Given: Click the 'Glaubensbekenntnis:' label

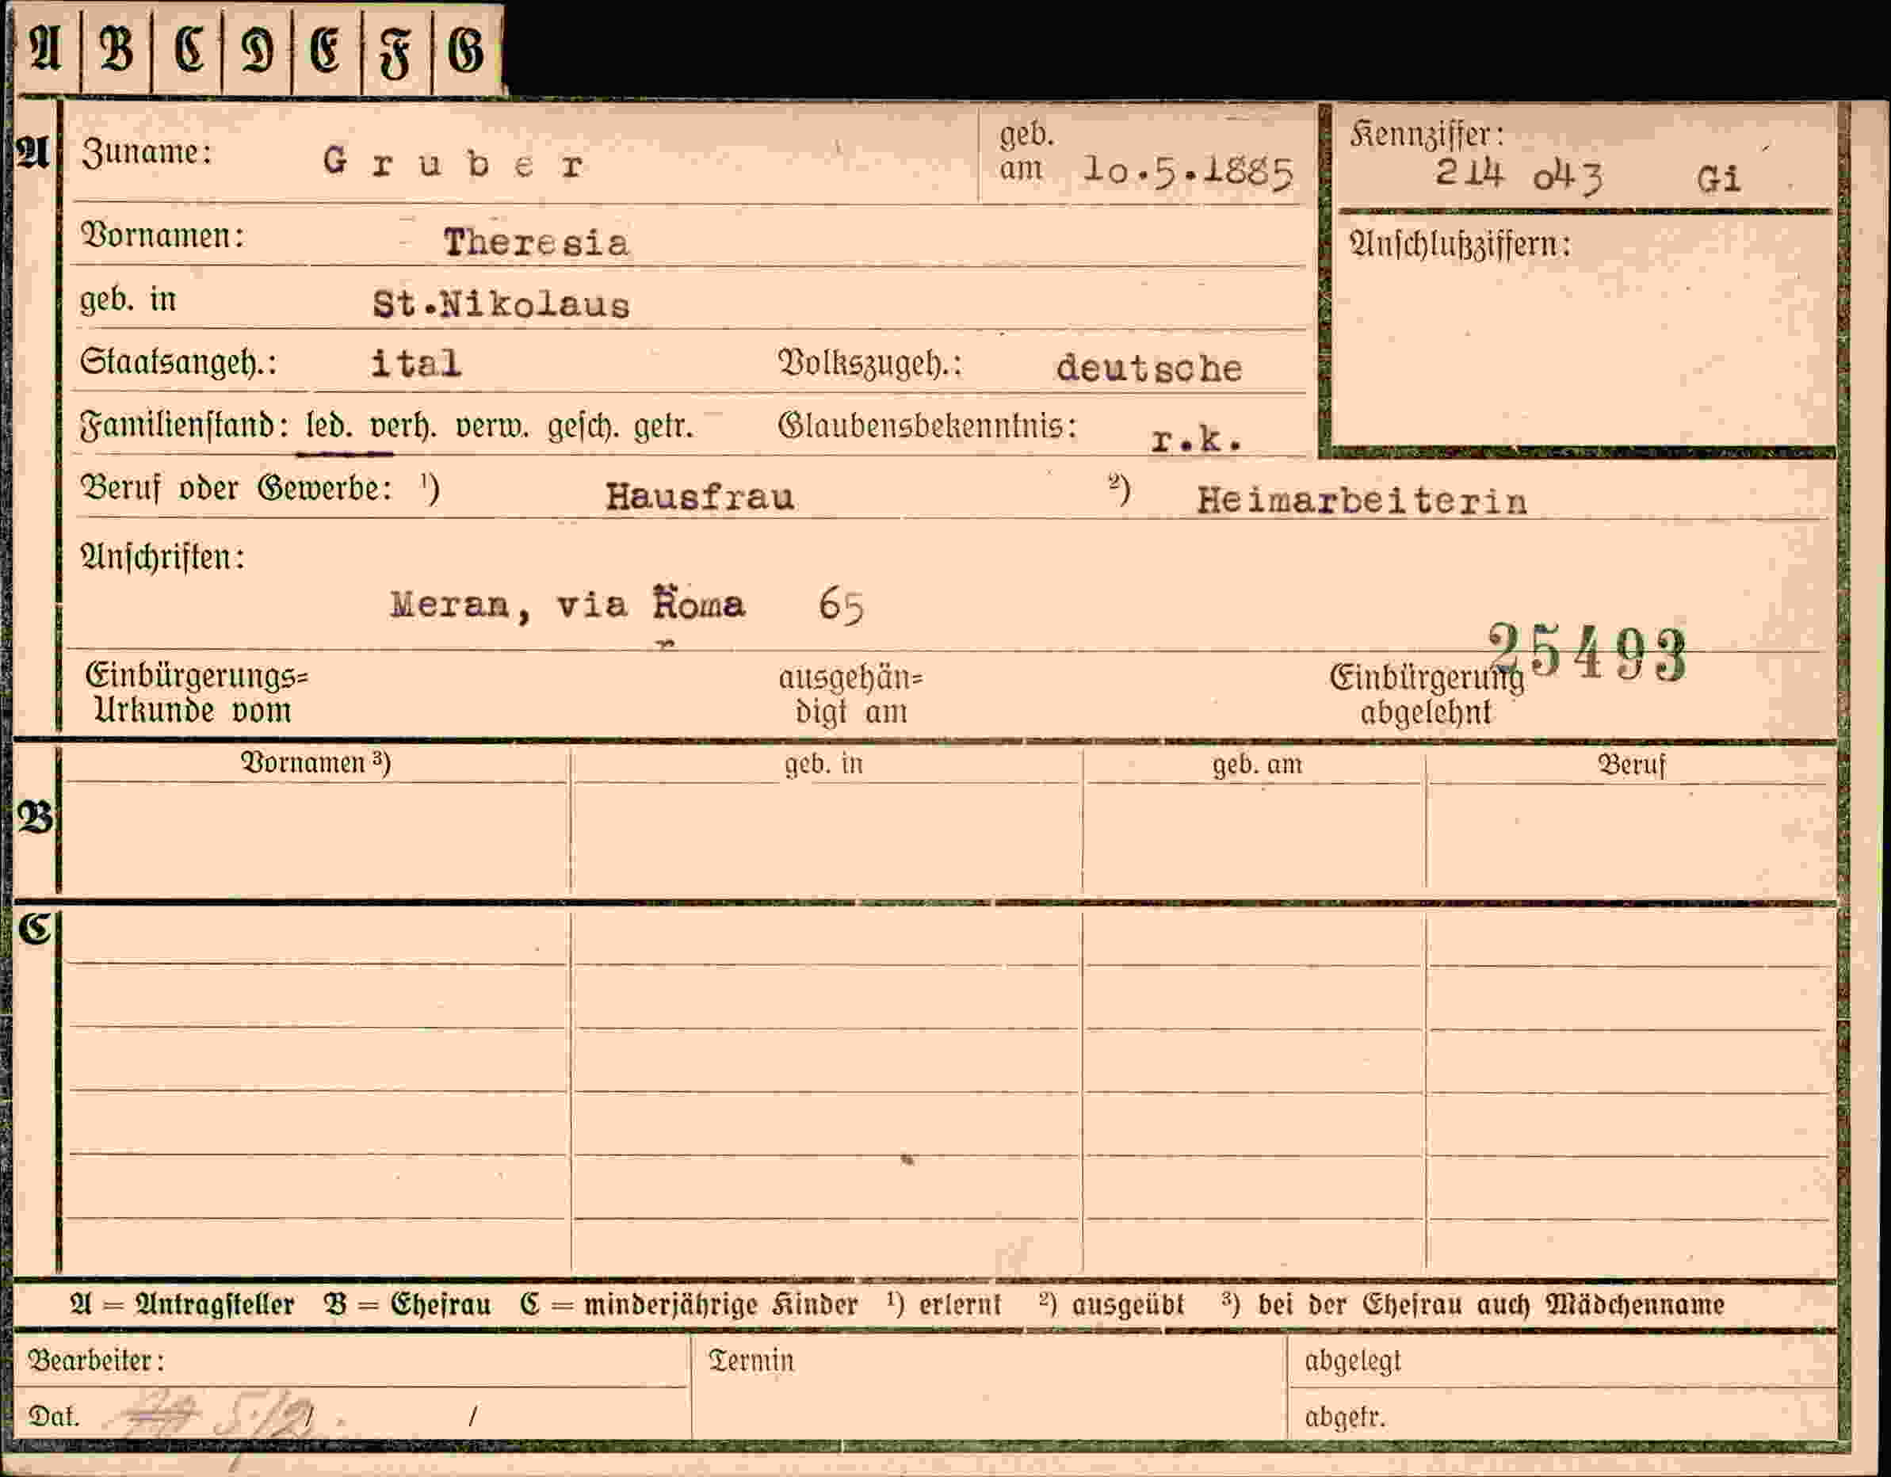Looking at the screenshot, I should [927, 426].
